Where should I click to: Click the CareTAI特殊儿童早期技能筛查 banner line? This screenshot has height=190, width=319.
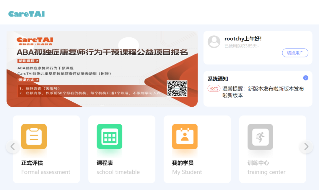point(64,74)
